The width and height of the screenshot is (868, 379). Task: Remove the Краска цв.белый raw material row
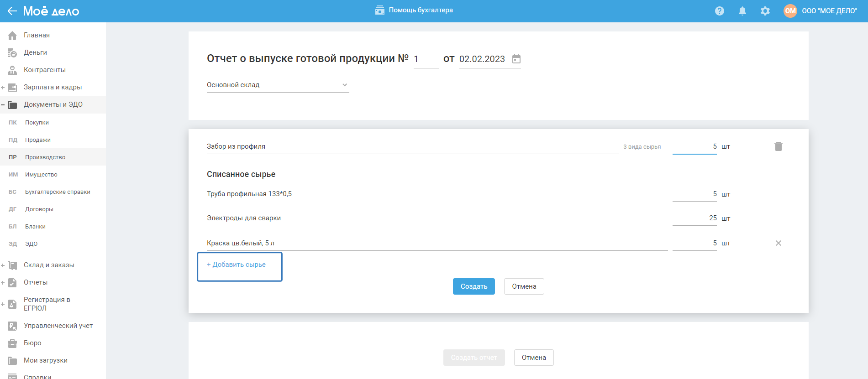click(779, 243)
